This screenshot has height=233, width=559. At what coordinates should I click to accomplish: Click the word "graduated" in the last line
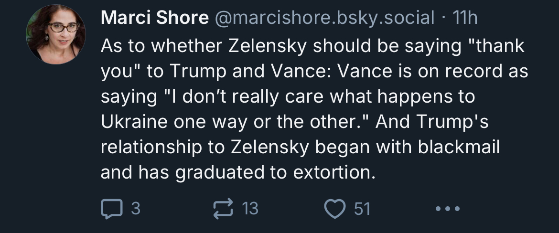[220, 173]
